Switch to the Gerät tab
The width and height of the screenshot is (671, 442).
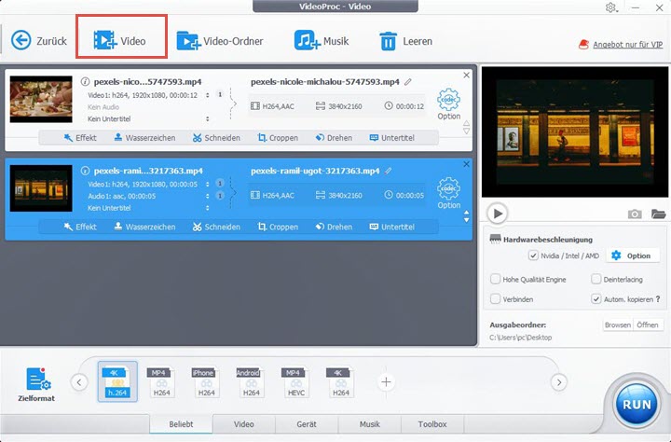[307, 424]
